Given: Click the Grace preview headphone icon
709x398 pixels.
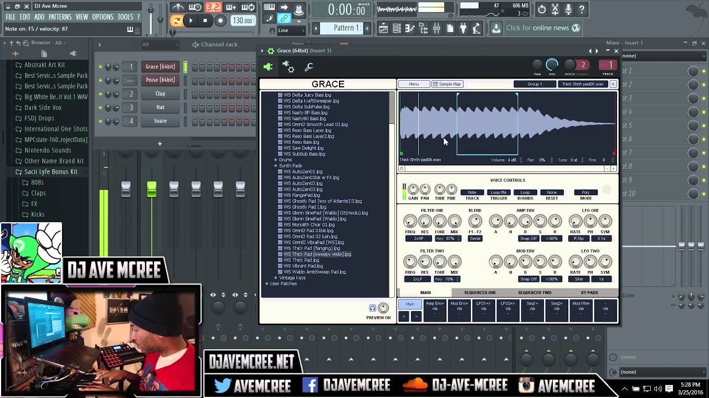Looking at the screenshot, I should pyautogui.click(x=372, y=308).
